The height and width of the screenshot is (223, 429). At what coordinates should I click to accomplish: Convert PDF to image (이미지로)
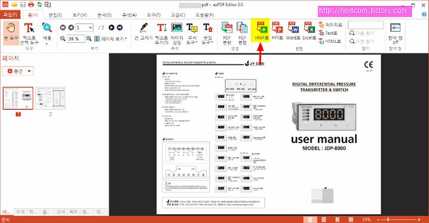pyautogui.click(x=331, y=24)
